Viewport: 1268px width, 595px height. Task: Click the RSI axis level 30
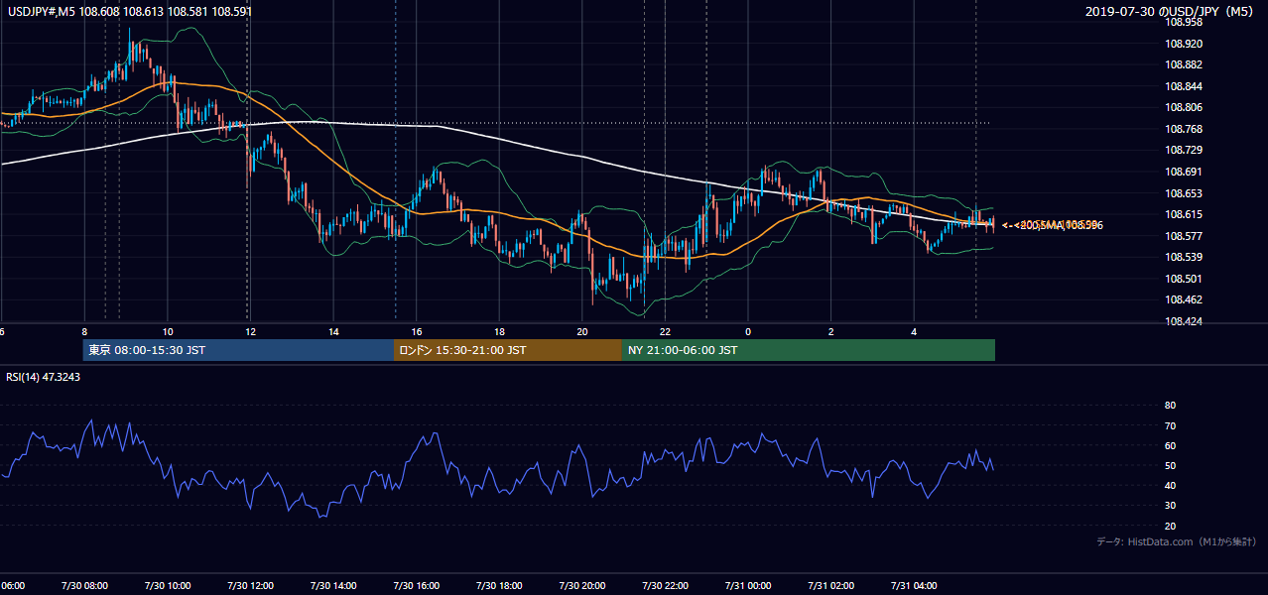(x=1171, y=506)
